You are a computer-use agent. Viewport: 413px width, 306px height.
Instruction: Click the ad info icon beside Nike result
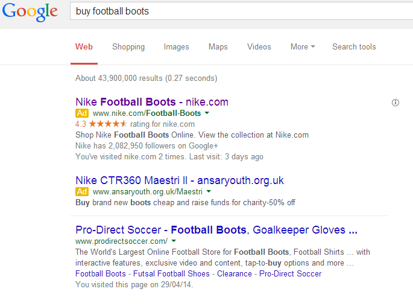(396, 103)
